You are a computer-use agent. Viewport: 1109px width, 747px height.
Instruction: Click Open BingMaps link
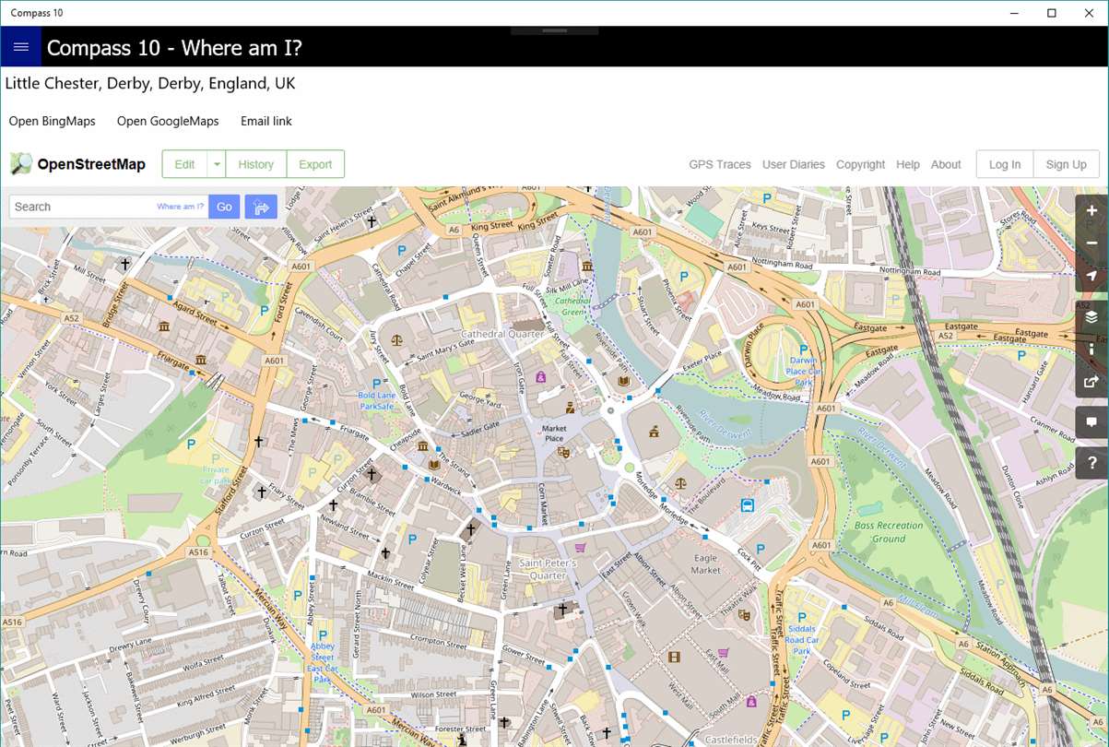coord(53,121)
